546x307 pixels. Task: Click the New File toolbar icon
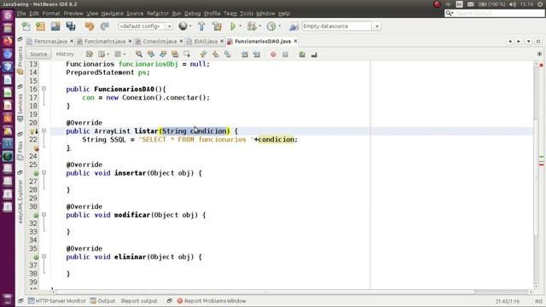(26, 26)
